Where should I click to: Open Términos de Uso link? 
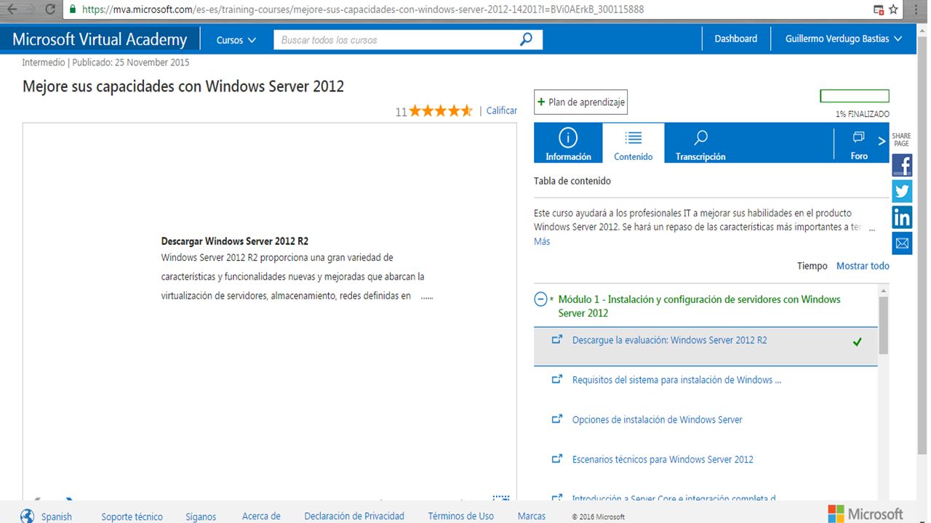[461, 516]
